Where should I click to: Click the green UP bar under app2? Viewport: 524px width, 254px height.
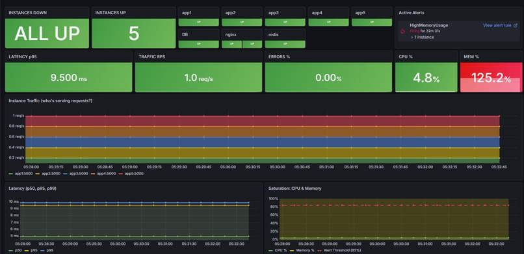pos(242,22)
